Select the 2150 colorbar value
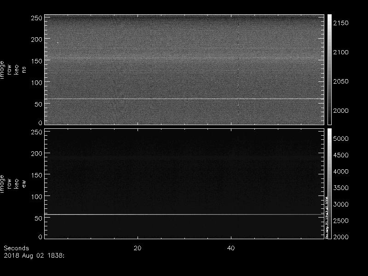368x276 pixels. (341, 23)
